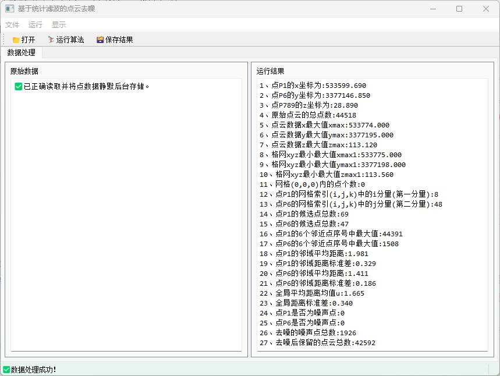Screen dimensions: 500x376
Task: Click the Save Results disk icon
Action: [100, 40]
